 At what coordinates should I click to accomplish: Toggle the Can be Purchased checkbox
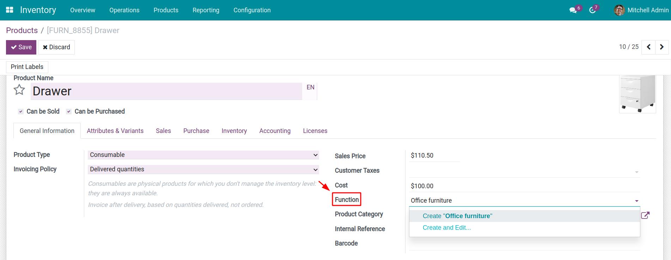(69, 112)
